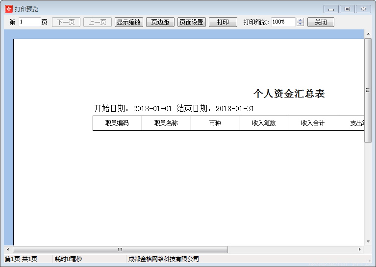Open 页面设置 page setup

pyautogui.click(x=191, y=22)
